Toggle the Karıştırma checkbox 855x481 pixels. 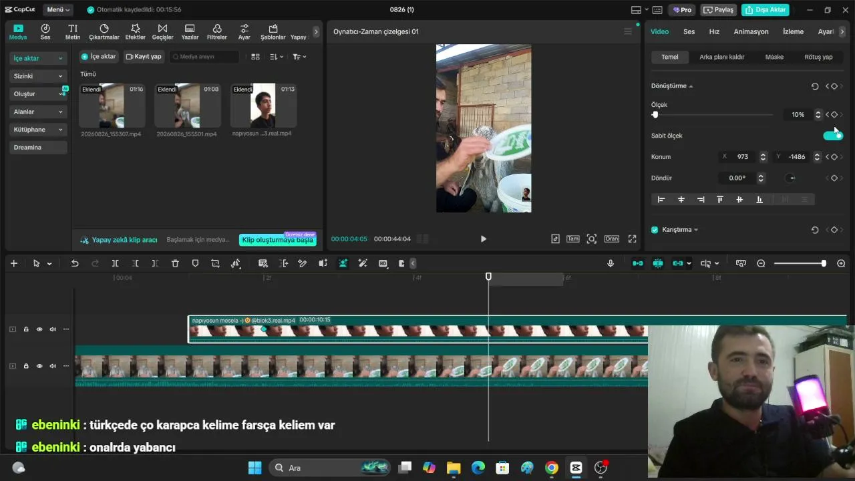(655, 230)
